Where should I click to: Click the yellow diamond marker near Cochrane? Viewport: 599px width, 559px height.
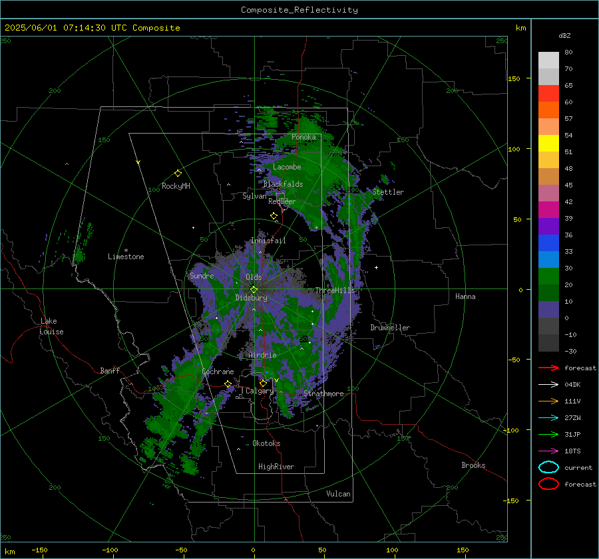[x=228, y=384]
